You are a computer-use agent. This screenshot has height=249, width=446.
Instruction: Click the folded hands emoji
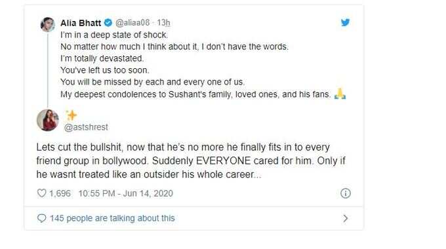tap(340, 94)
